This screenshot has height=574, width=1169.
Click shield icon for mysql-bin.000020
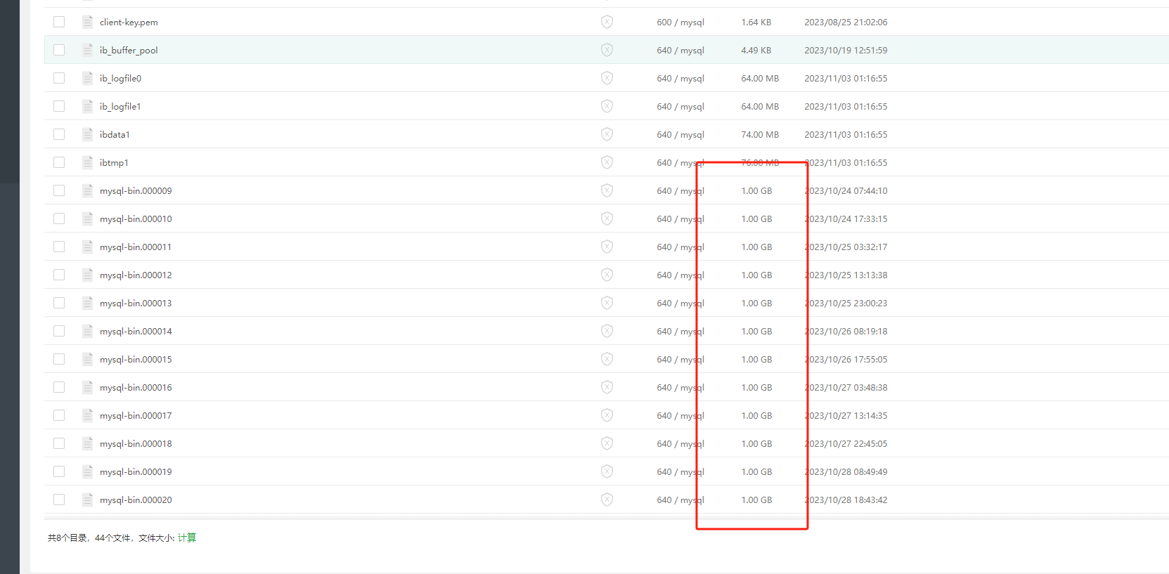pos(607,500)
